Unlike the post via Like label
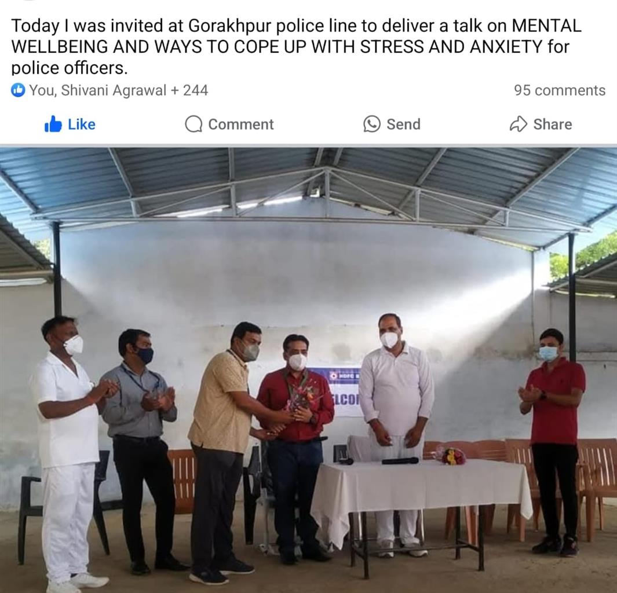617x593 pixels. (82, 125)
